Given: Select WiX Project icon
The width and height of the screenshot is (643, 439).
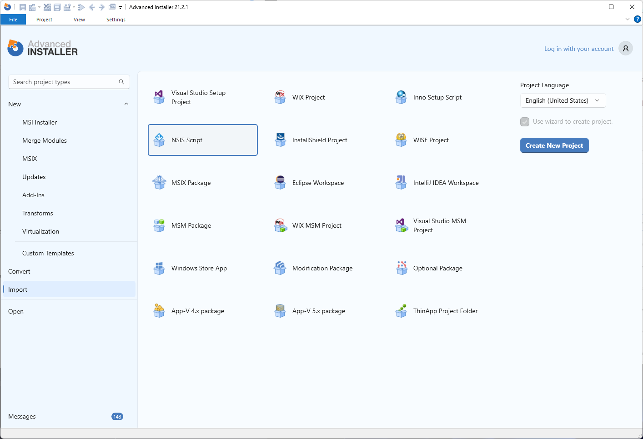Looking at the screenshot, I should tap(280, 97).
